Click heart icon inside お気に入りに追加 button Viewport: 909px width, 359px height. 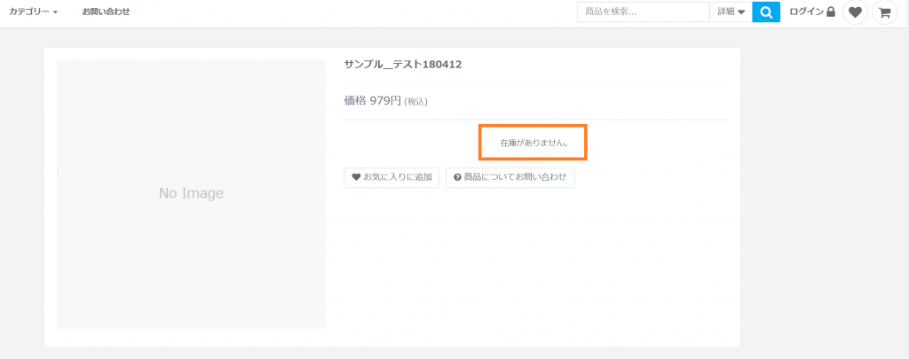[x=356, y=177]
